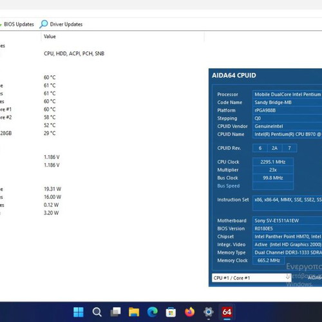Select sensor list value 'CPU, HDD, ACPI, PCH, SNB'
The height and width of the screenshot is (322, 322).
[74, 53]
